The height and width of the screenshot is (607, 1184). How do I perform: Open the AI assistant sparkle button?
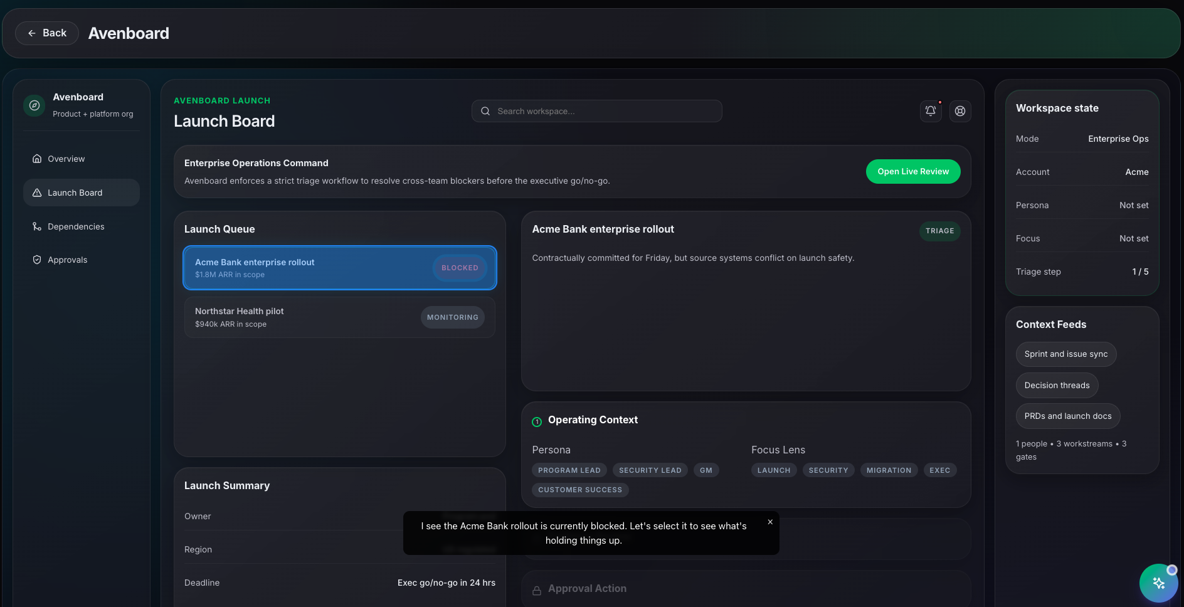pos(1158,583)
